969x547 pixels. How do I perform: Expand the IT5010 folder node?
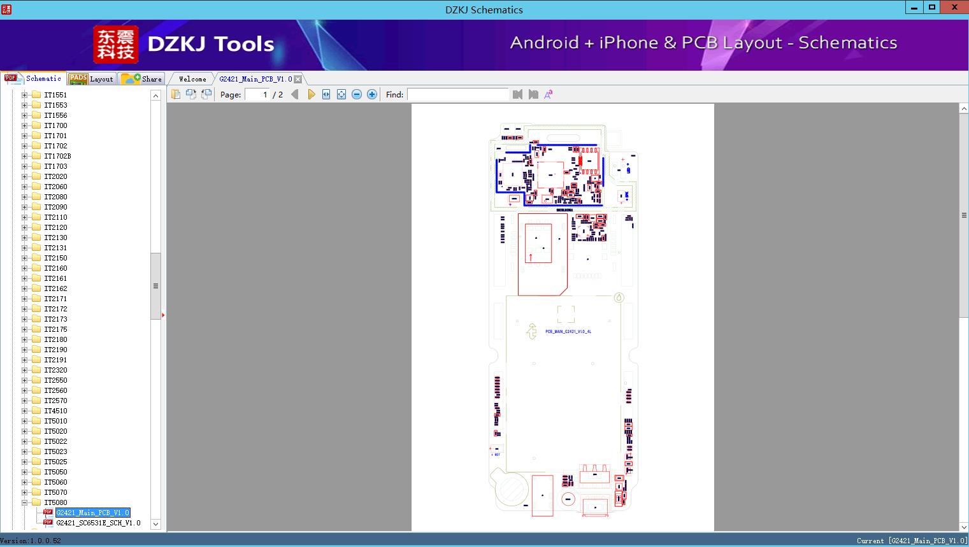[x=25, y=421]
